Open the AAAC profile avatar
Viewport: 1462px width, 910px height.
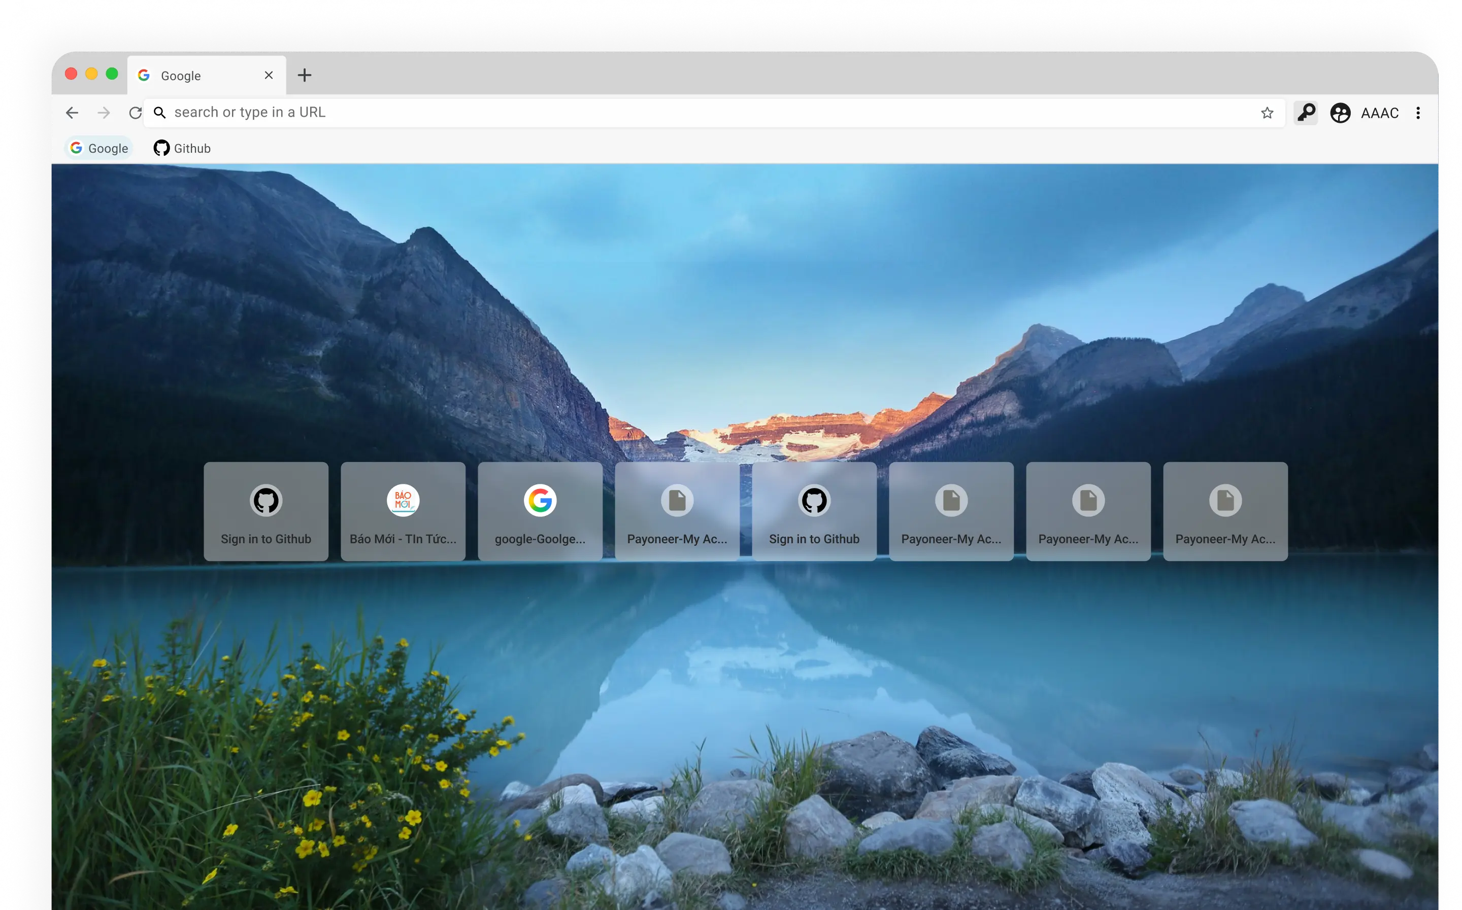(1340, 113)
